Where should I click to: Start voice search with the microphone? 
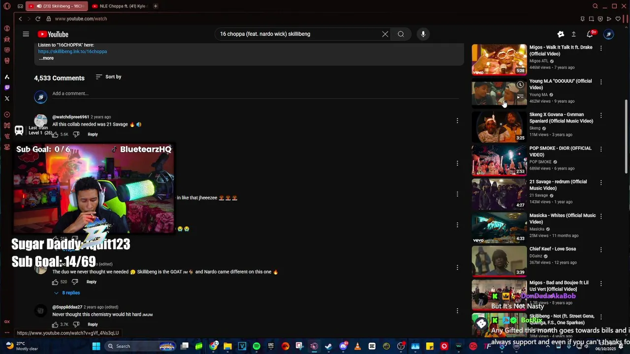coord(423,34)
